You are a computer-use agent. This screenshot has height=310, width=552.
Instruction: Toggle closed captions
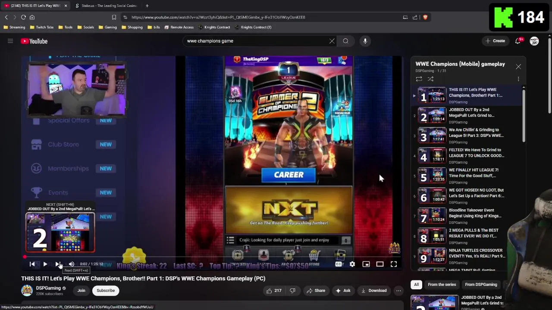click(339, 264)
